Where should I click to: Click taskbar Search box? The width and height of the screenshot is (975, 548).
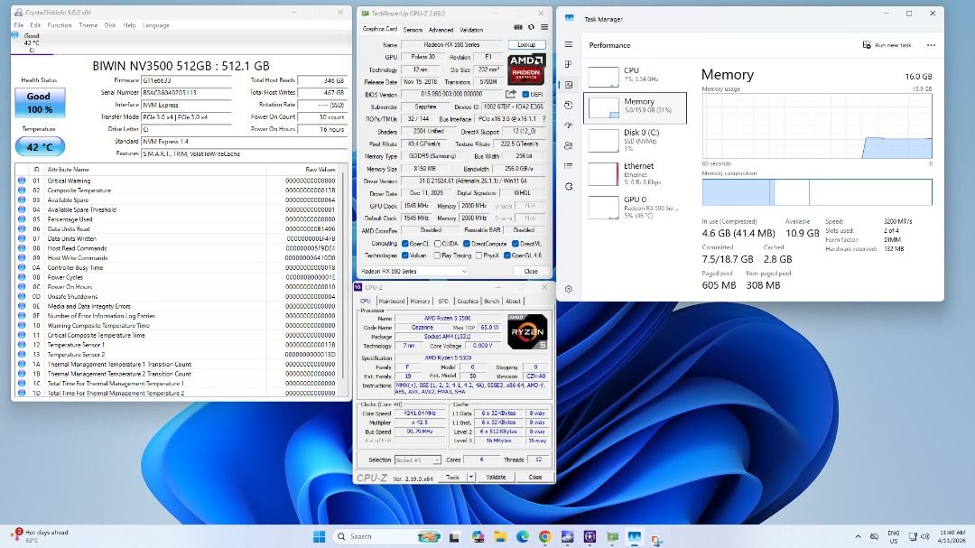pos(388,536)
